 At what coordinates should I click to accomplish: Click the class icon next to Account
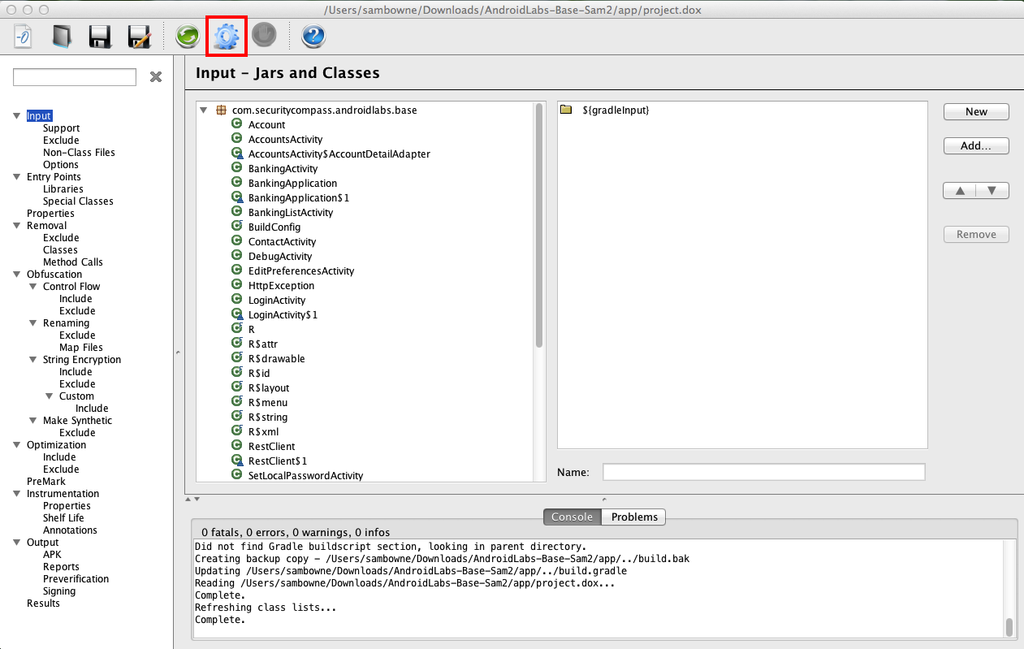pos(237,124)
